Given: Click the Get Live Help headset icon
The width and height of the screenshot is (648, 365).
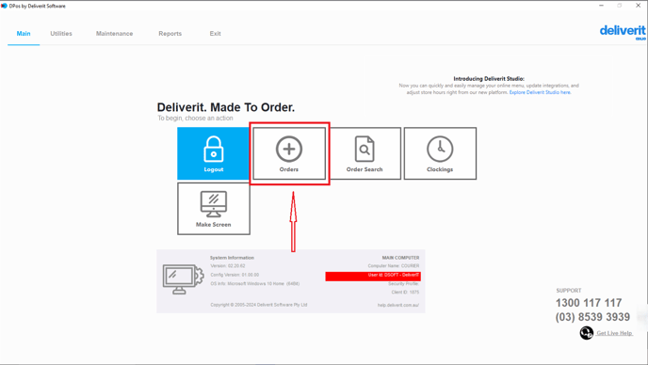Looking at the screenshot, I should point(587,333).
